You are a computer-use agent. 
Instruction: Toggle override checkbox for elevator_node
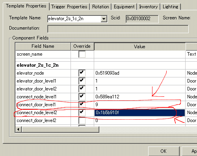click(x=82, y=73)
